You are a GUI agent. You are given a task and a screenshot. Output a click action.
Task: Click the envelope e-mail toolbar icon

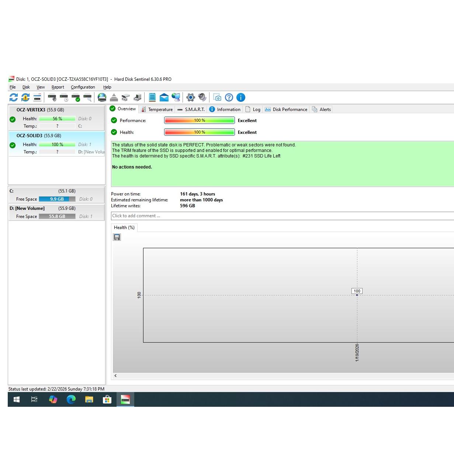(164, 97)
